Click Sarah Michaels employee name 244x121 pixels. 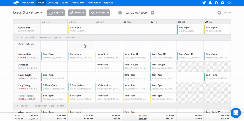26,44
